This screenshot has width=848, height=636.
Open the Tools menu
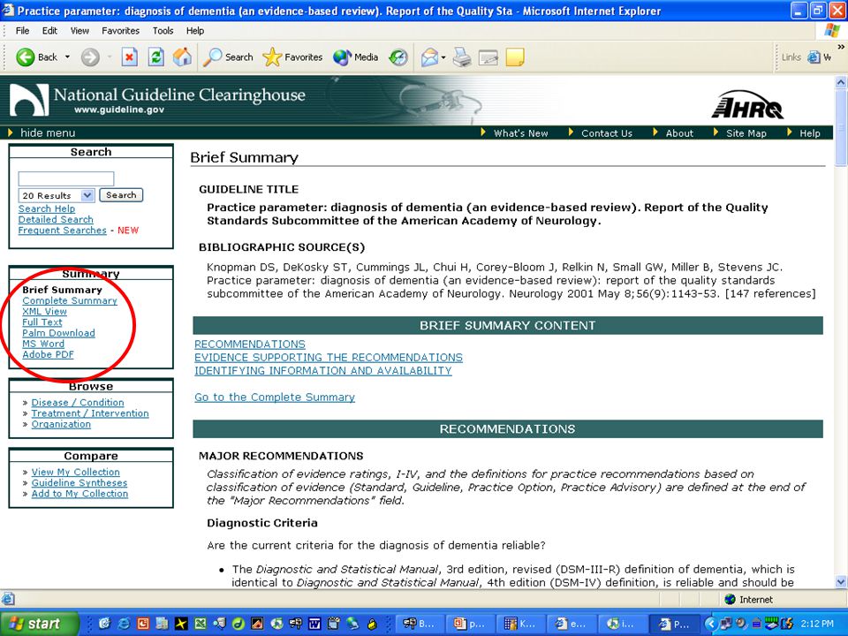163,31
